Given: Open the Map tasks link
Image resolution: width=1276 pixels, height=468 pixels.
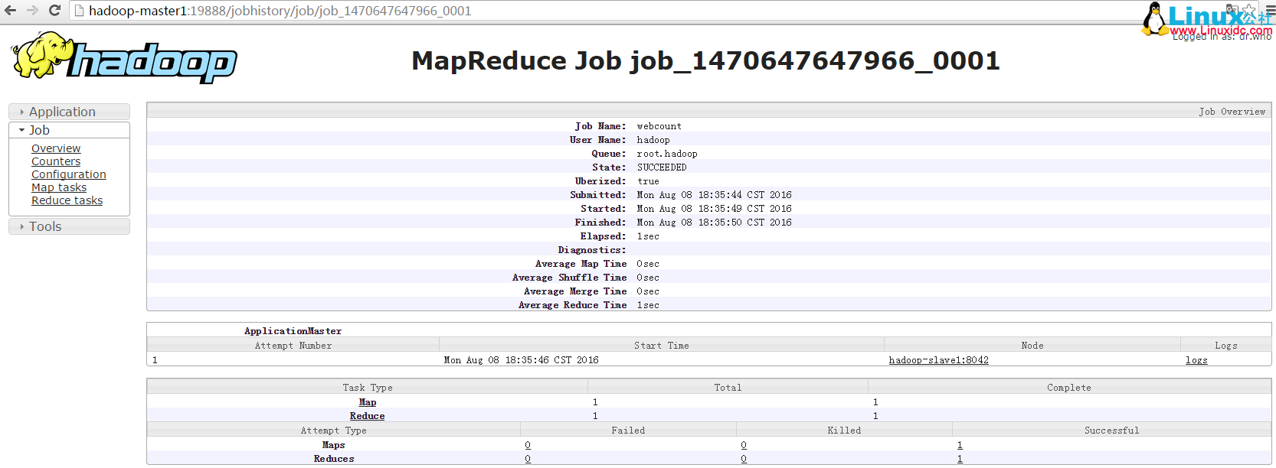Looking at the screenshot, I should 59,187.
